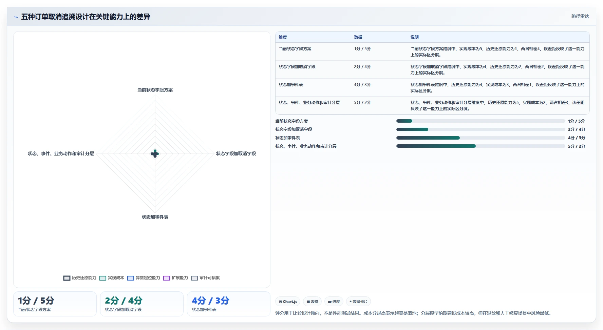Click radar axis label 状态字段加取消字段 at right
Screen dimensions: 603x330
point(236,154)
